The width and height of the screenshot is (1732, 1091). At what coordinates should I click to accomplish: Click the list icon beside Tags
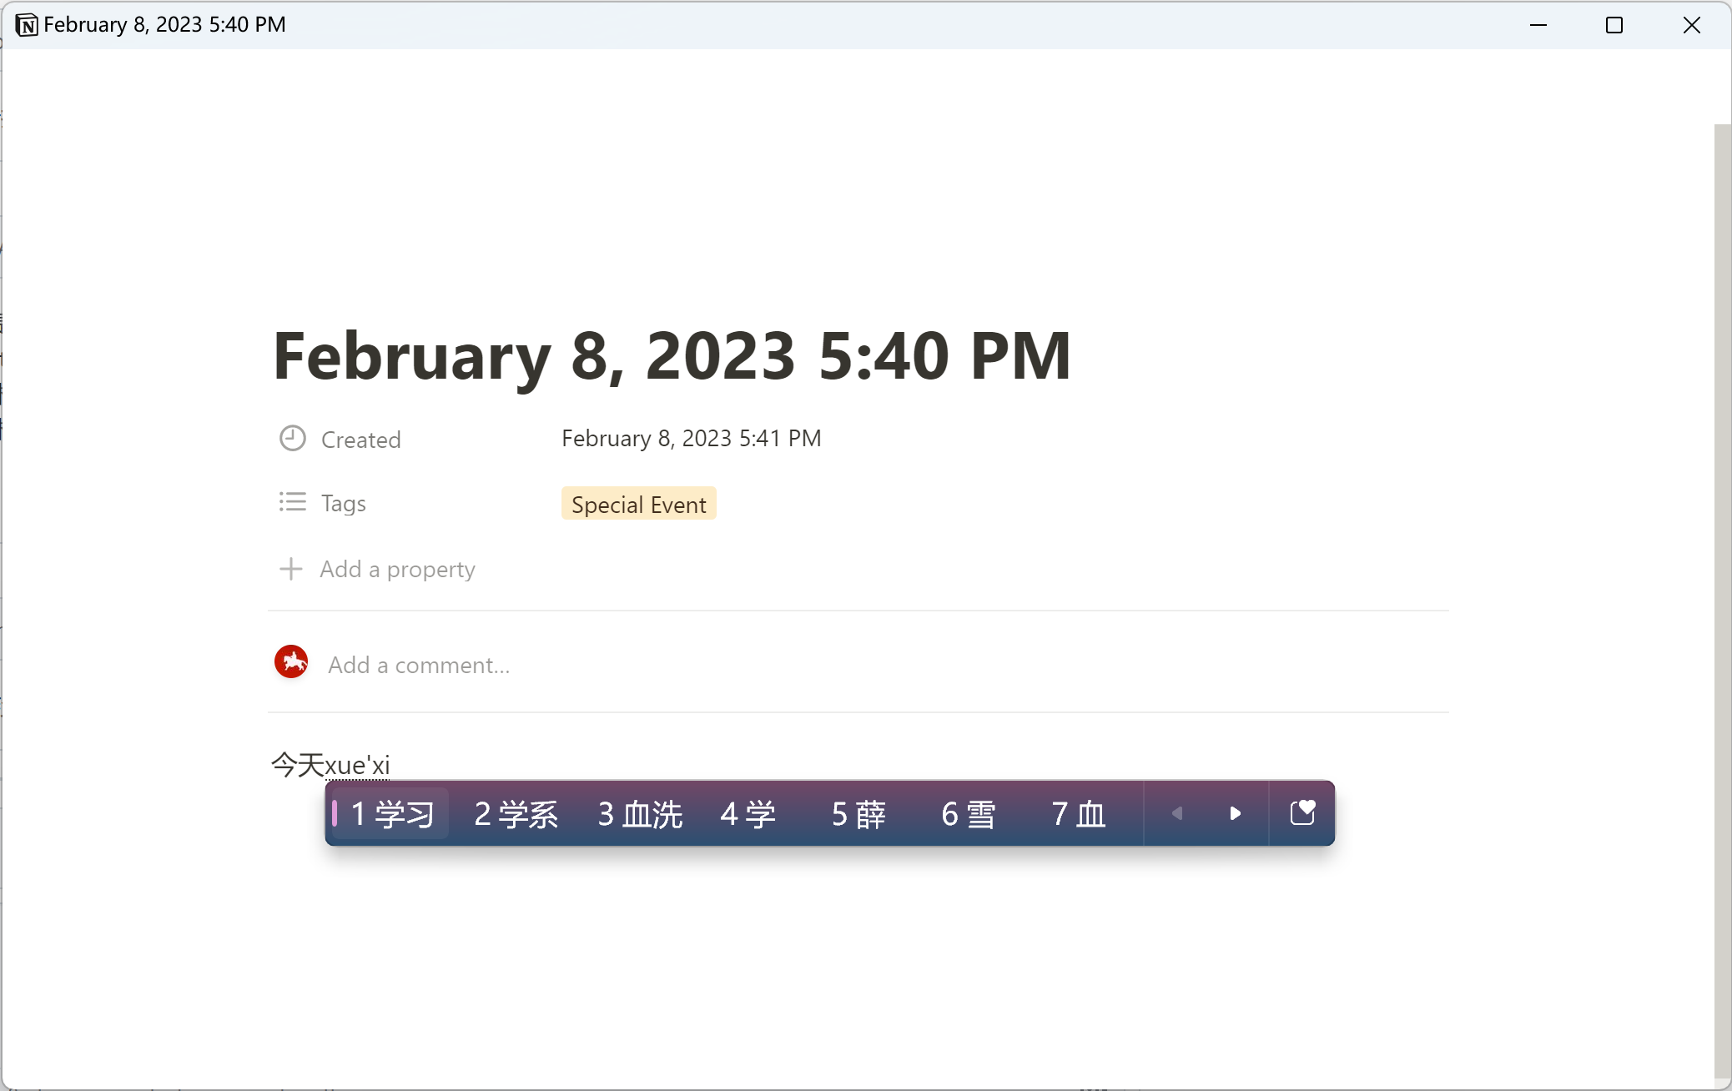coord(291,501)
